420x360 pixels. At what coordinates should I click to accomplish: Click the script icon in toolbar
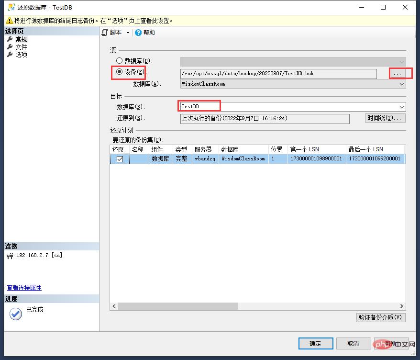click(105, 33)
